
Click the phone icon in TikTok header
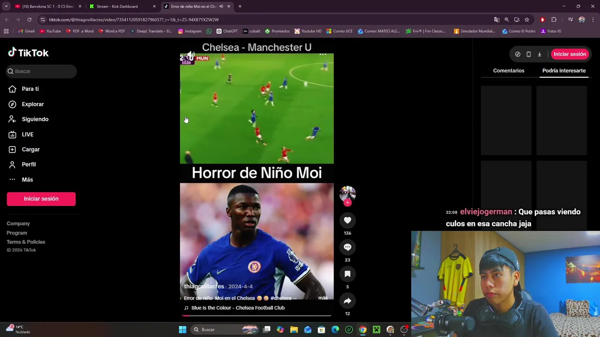click(528, 54)
